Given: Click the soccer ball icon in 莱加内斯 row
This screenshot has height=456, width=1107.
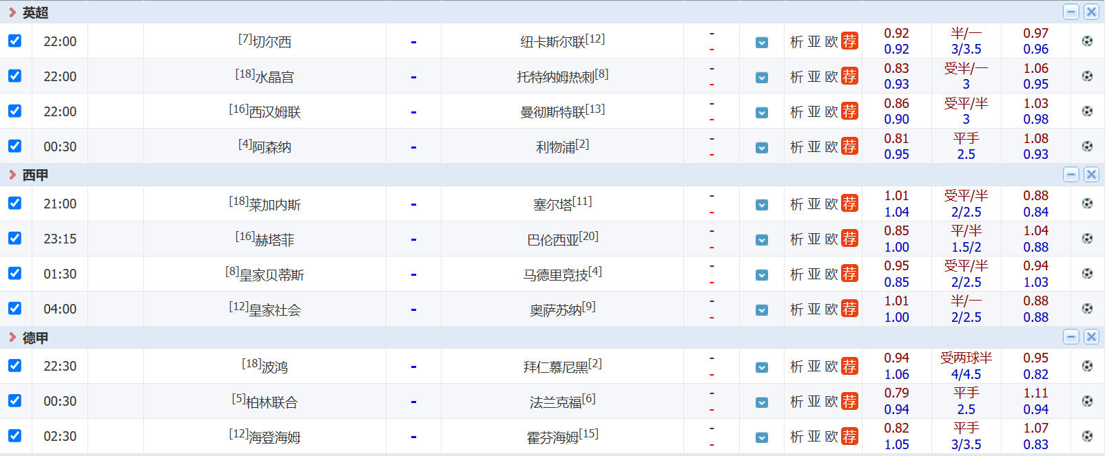Looking at the screenshot, I should pos(1087,204).
